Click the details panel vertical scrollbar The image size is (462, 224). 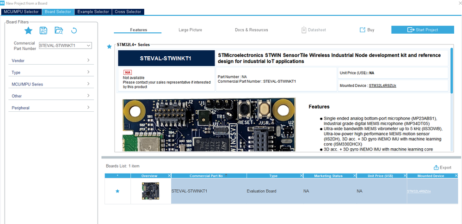pos(452,71)
